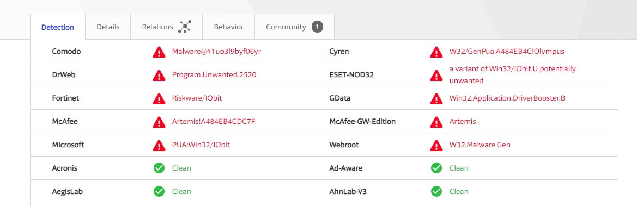637x206 pixels.
Task: Select the Fortinet engine name
Action: click(65, 98)
